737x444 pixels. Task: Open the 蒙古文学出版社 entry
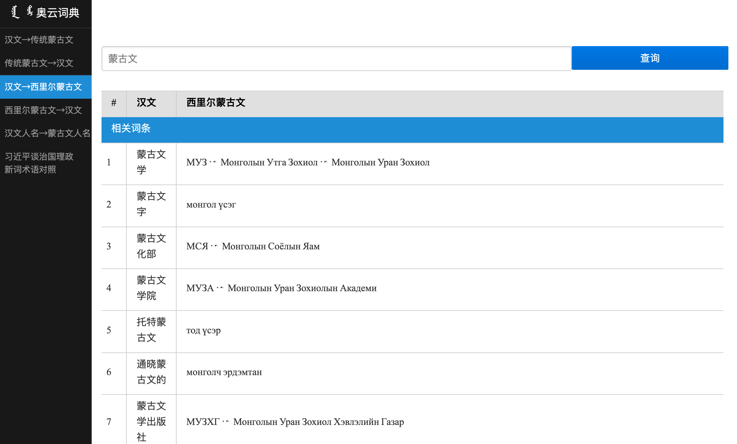(x=369, y=422)
